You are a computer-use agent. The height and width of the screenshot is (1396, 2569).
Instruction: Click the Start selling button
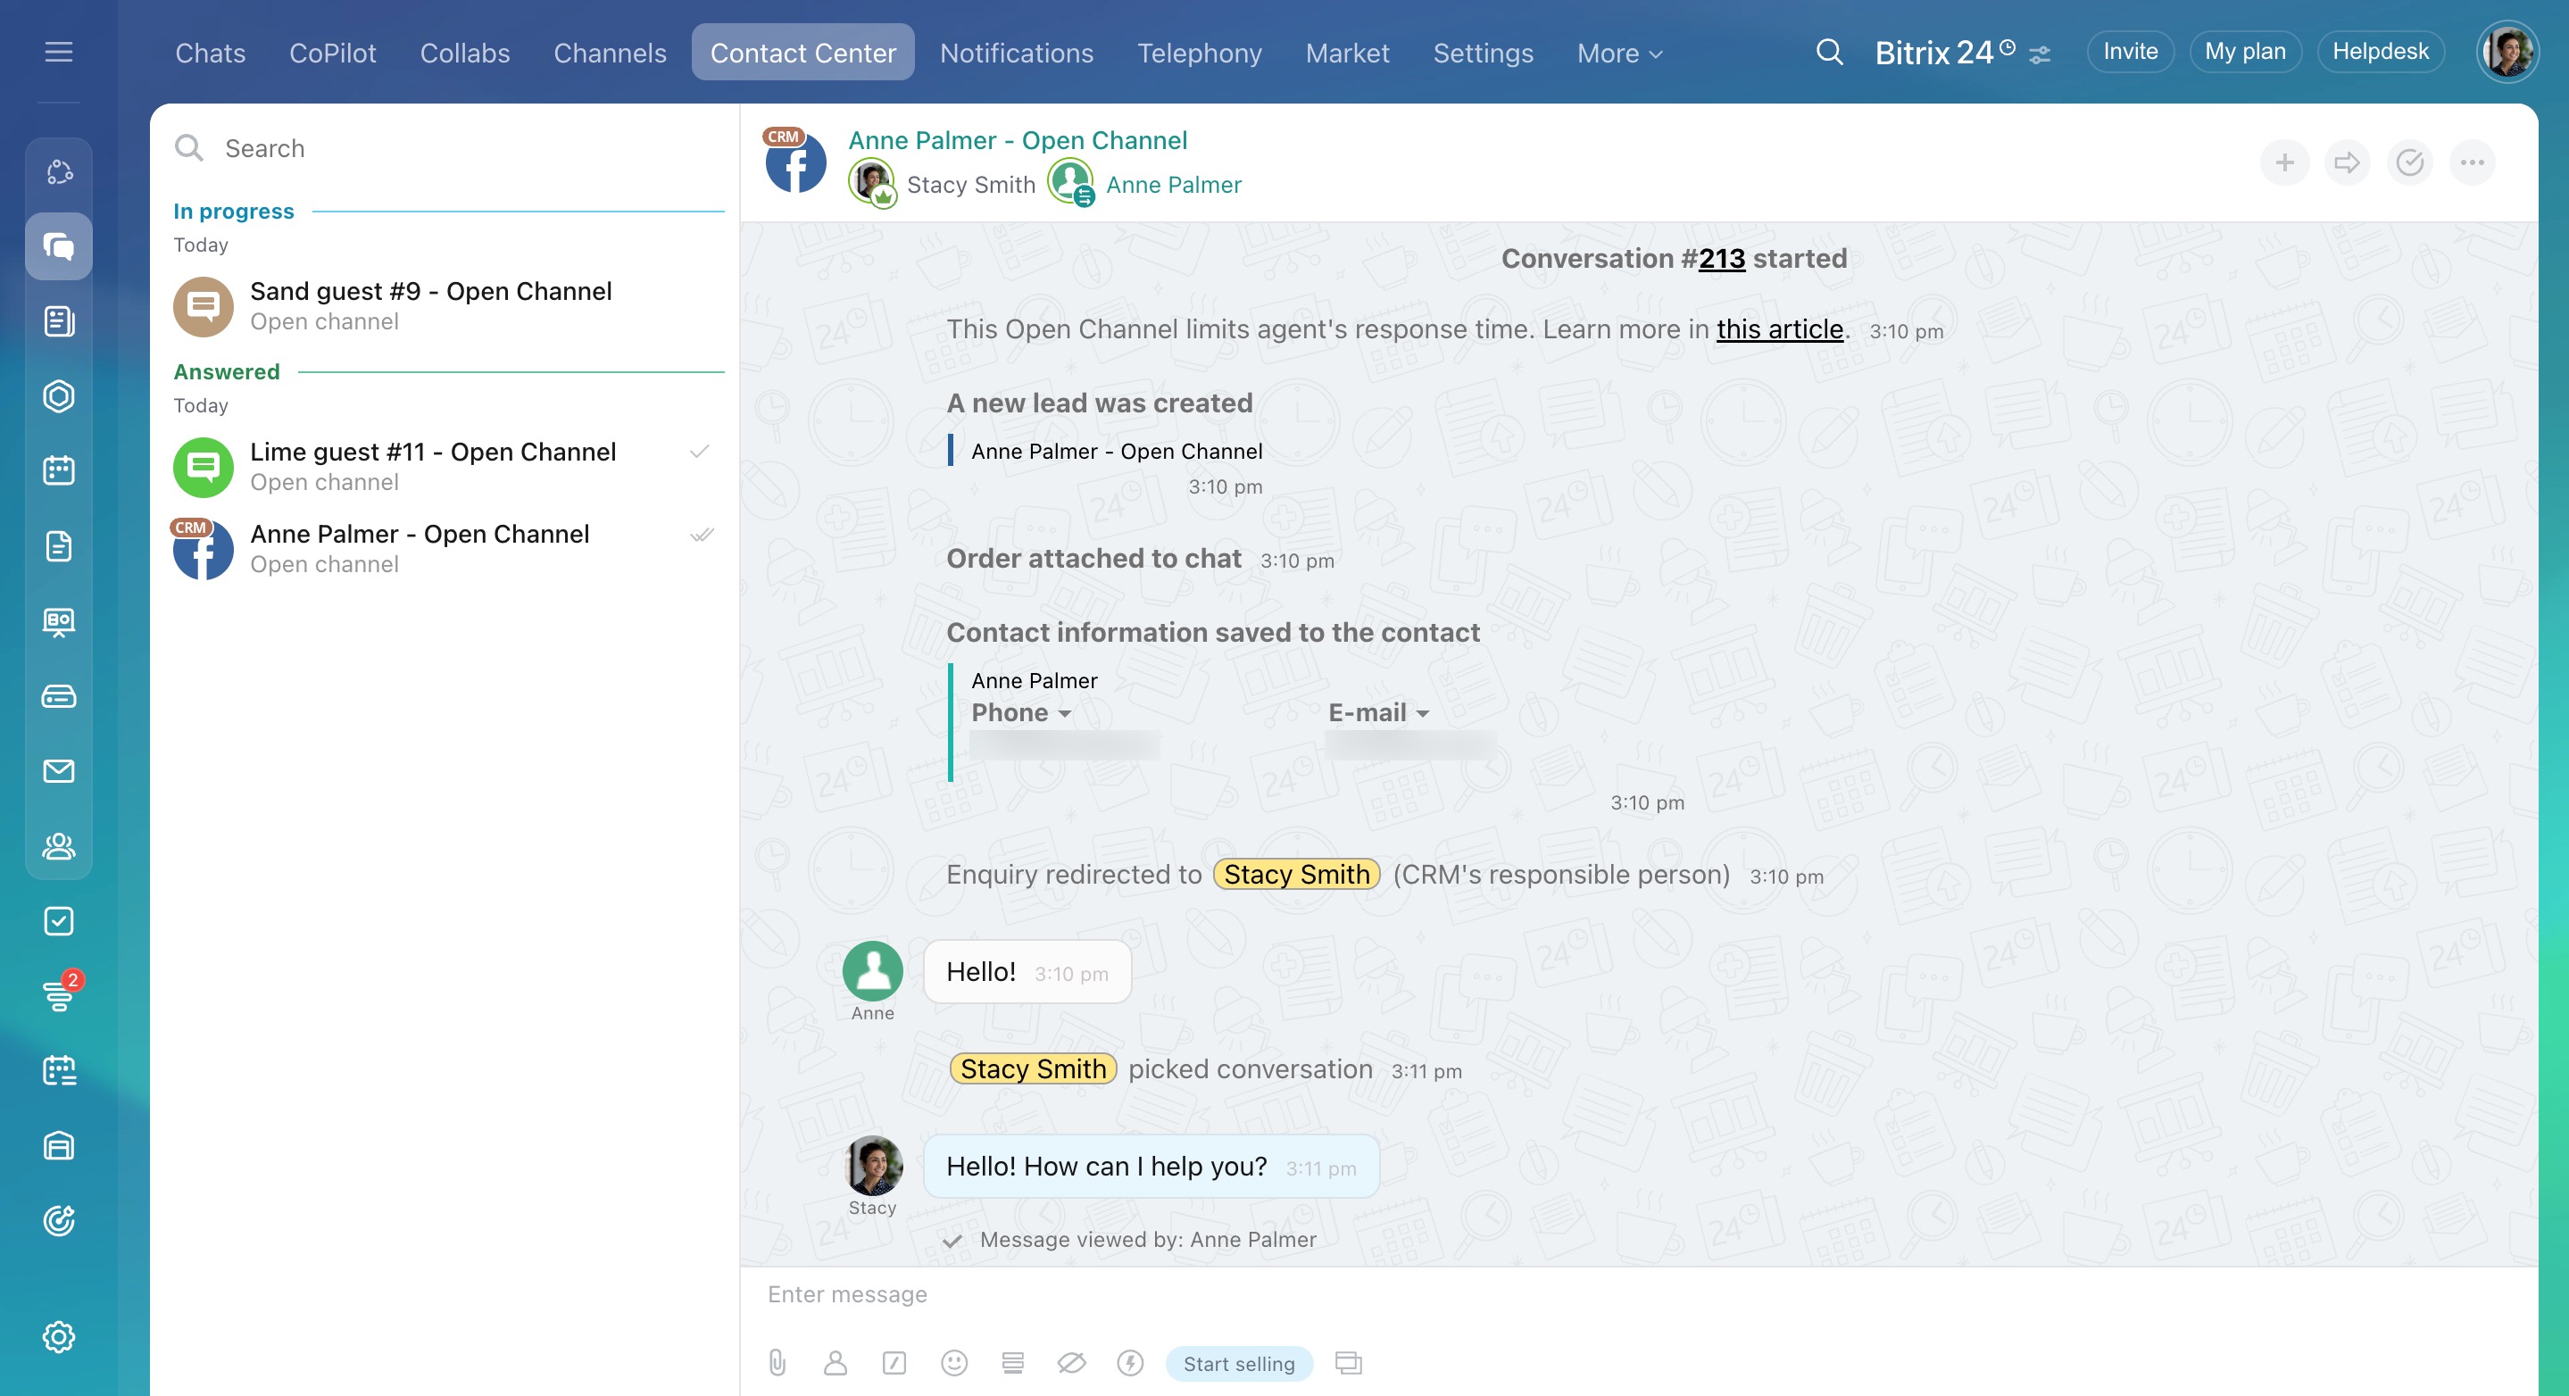[1239, 1363]
